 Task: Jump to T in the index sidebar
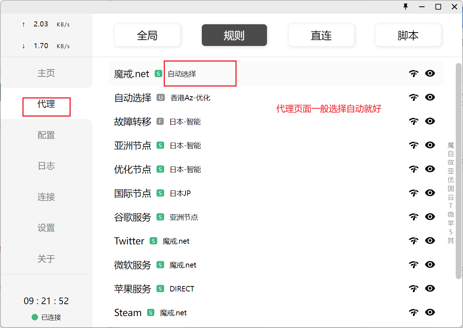(451, 206)
